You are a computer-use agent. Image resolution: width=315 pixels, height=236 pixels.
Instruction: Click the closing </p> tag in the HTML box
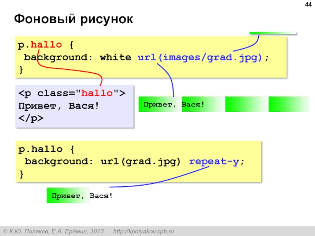coord(31,118)
